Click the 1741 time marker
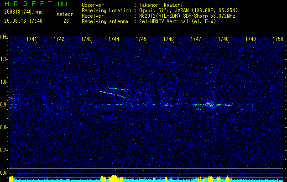The image size is (287, 182). click(x=31, y=39)
